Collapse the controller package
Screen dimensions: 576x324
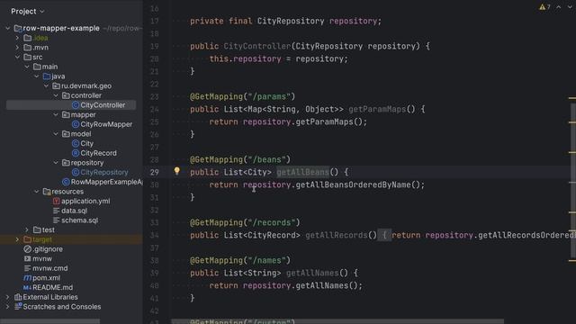pos(56,95)
